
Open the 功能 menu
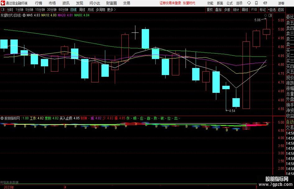210,3
